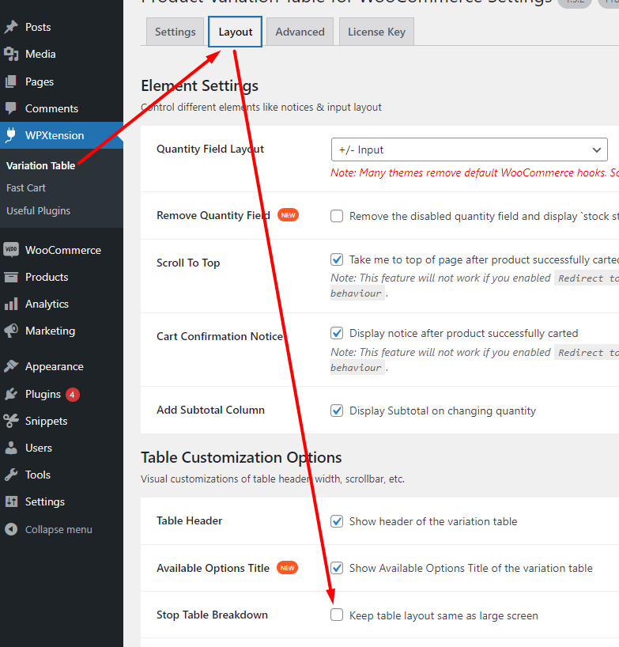This screenshot has height=647, width=619.
Task: Click the Element Settings heading
Action: point(199,86)
